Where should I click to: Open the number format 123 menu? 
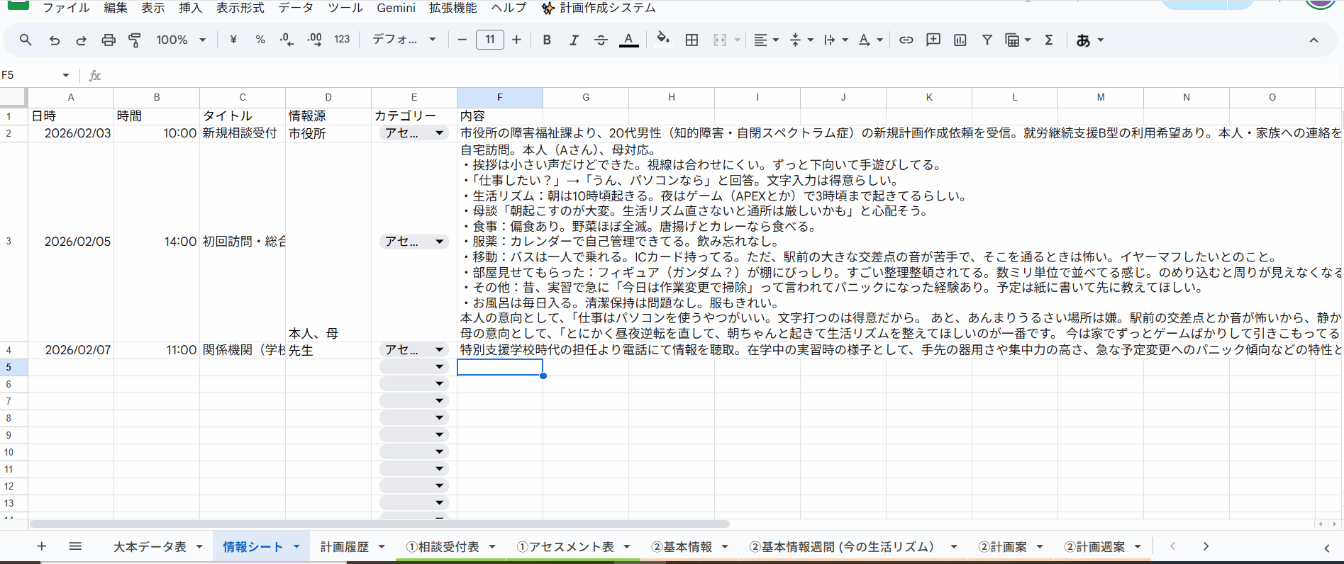tap(342, 40)
